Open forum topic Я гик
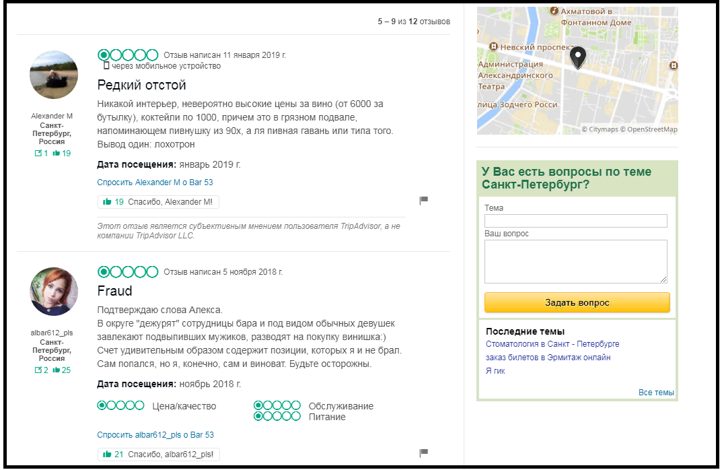This screenshot has height=470, width=722. point(495,371)
